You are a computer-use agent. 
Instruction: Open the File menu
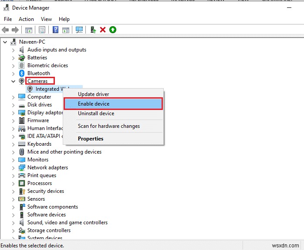click(x=8, y=19)
